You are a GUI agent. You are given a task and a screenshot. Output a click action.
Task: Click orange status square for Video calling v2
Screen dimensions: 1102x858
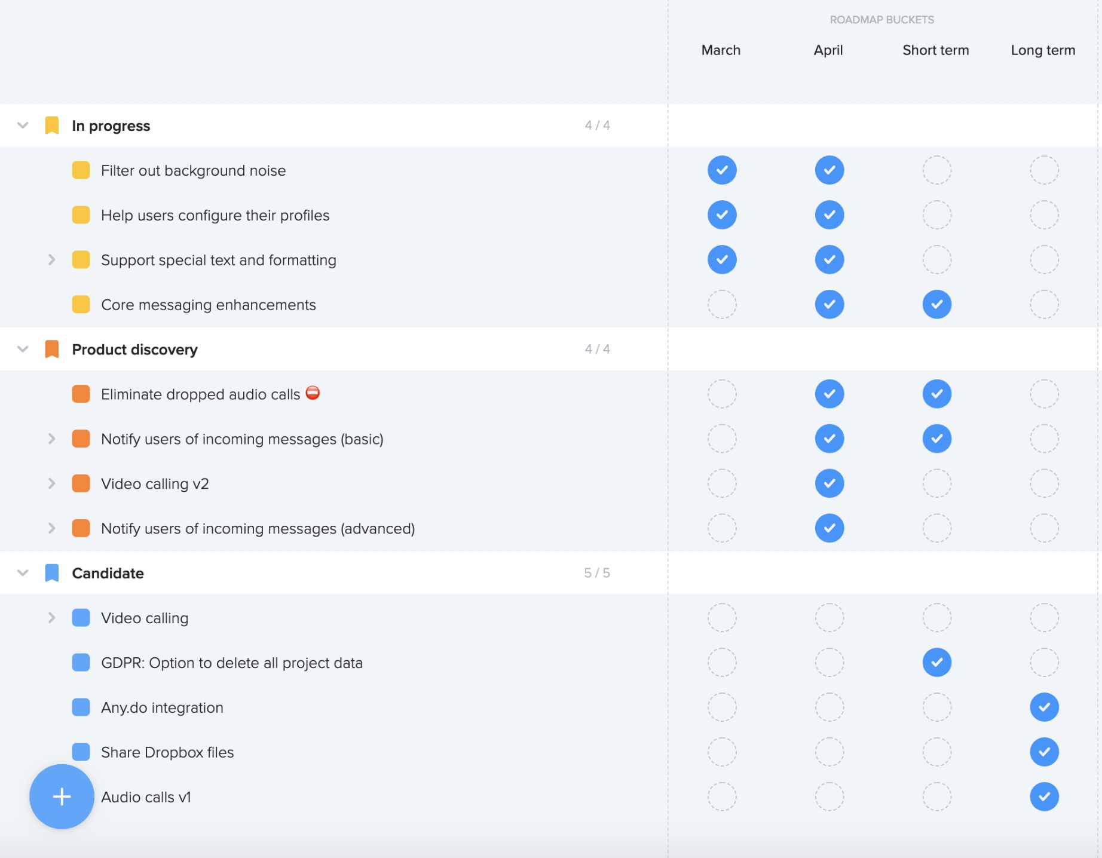[81, 483]
